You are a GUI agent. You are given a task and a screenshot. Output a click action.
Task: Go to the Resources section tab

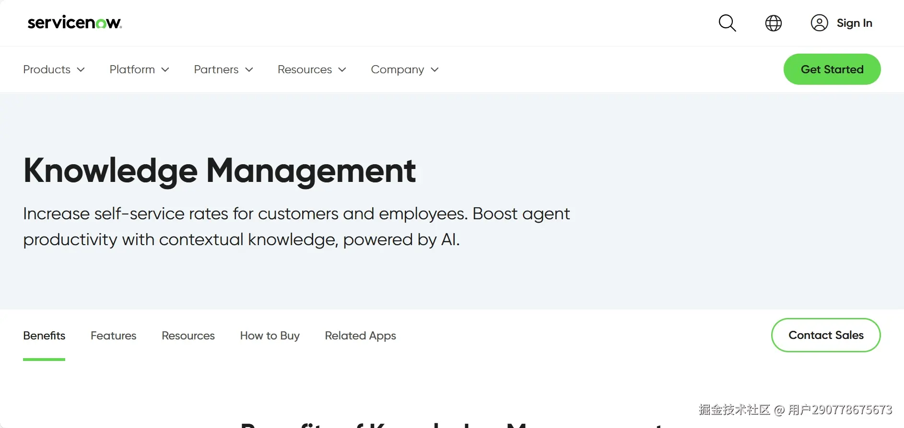(188, 336)
